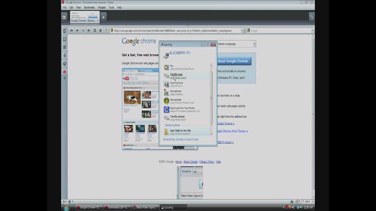The image size is (376, 211).
Task: Go back with the Back arrow
Action: (77, 30)
